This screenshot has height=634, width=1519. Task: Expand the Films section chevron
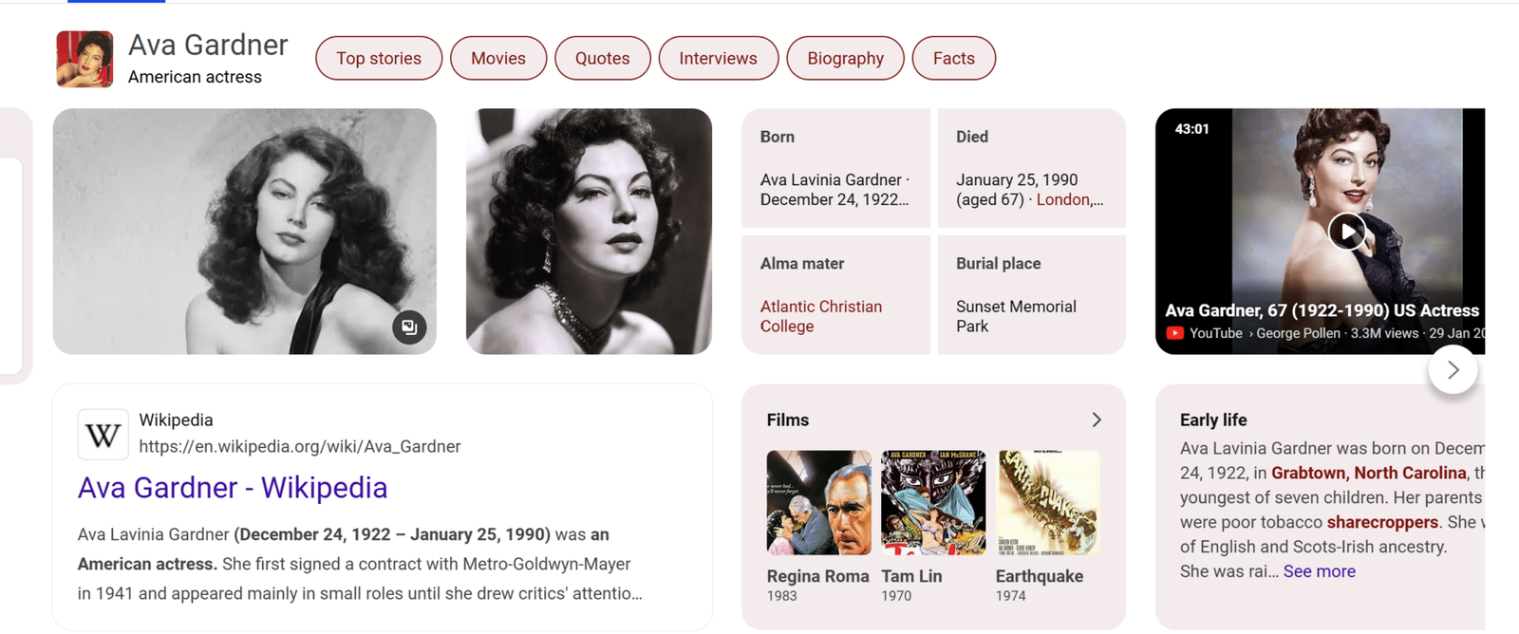point(1097,420)
